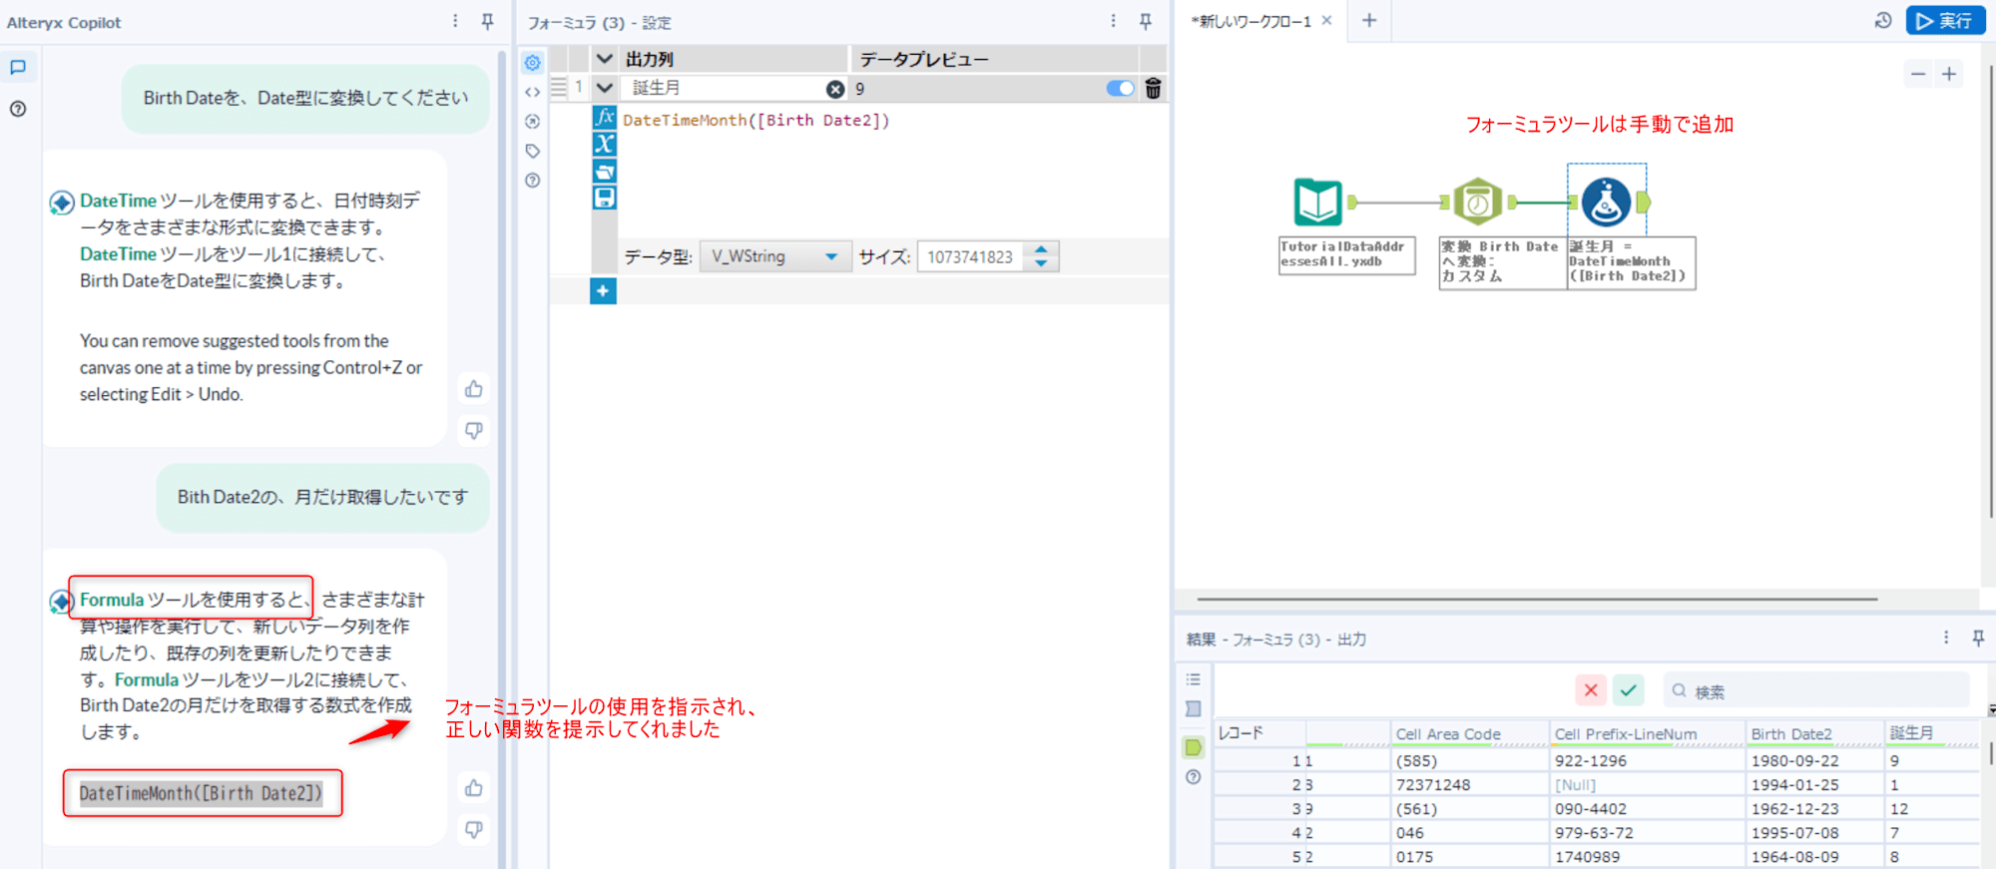Select the Formula tool on canvas
Viewport: 1996px width, 869px height.
[x=1606, y=203]
